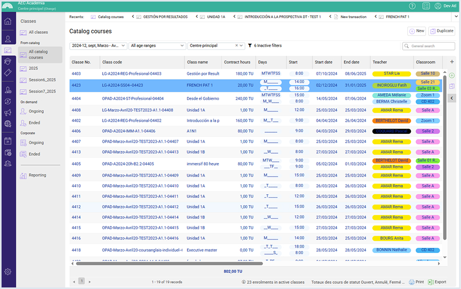Open settings gear at sidebar bottom
461x289 pixels.
click(x=8, y=271)
